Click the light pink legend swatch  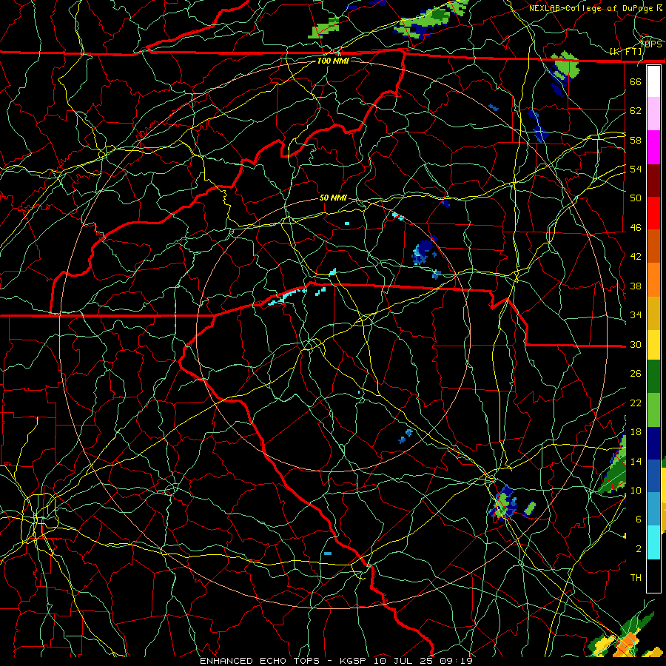[x=653, y=113]
